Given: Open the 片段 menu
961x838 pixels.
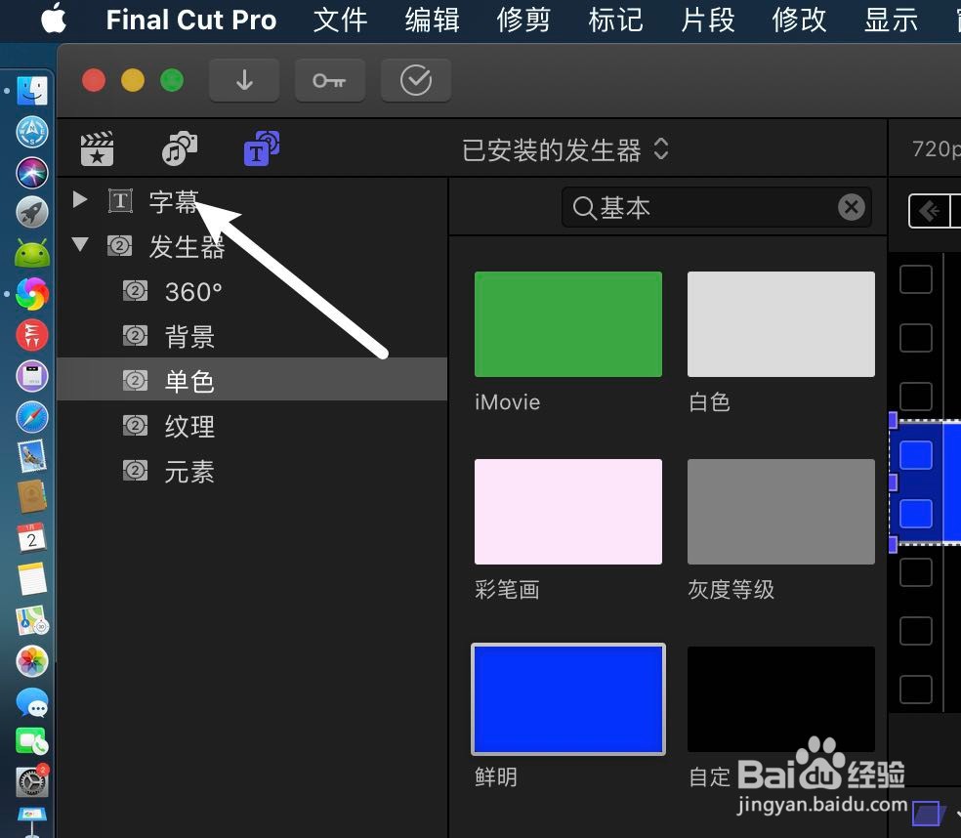Looking at the screenshot, I should 708,20.
